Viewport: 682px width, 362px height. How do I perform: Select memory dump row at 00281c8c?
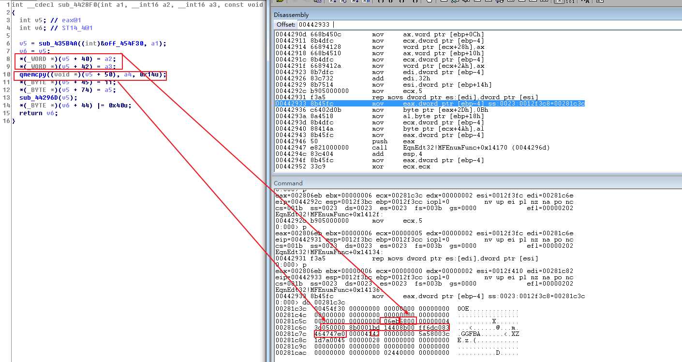[397, 340]
